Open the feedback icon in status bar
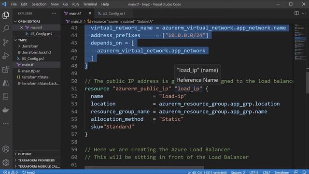Viewport: 309px width, 174px height. pos(295,172)
